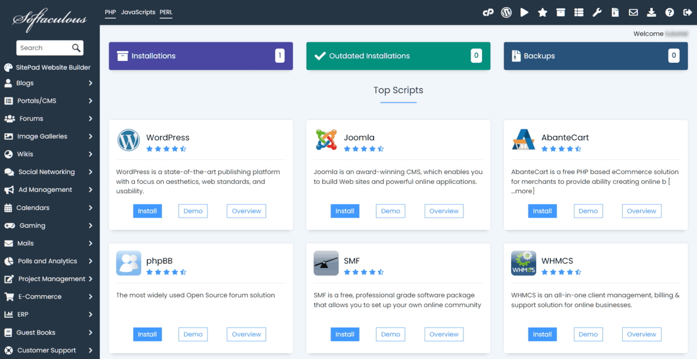Switch to the PERL tab
Screen dimensions: 697x359
pyautogui.click(x=166, y=12)
